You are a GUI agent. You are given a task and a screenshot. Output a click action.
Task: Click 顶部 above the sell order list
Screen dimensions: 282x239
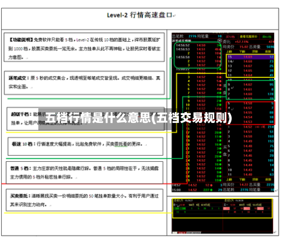[x=255, y=51]
